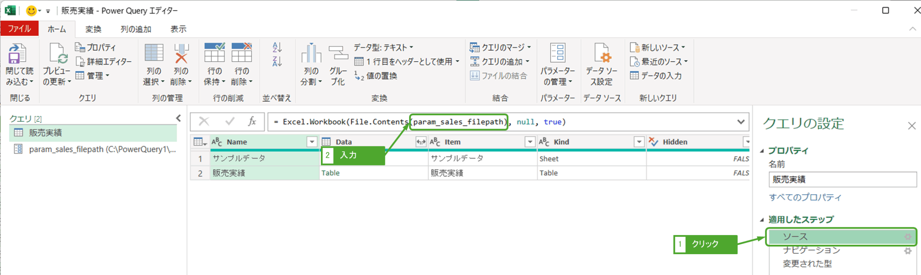Viewport: 921px width, 275px height.
Task: Sort ascending with the A-Z icon
Action: [x=277, y=47]
